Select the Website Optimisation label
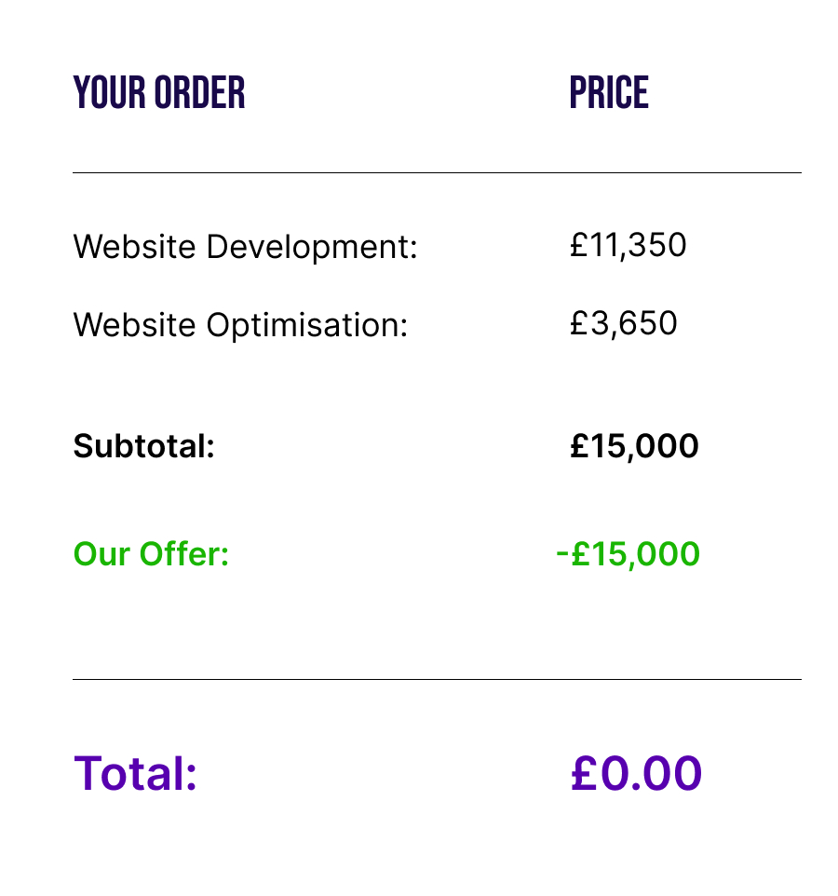Image resolution: width=838 pixels, height=896 pixels. pos(240,326)
